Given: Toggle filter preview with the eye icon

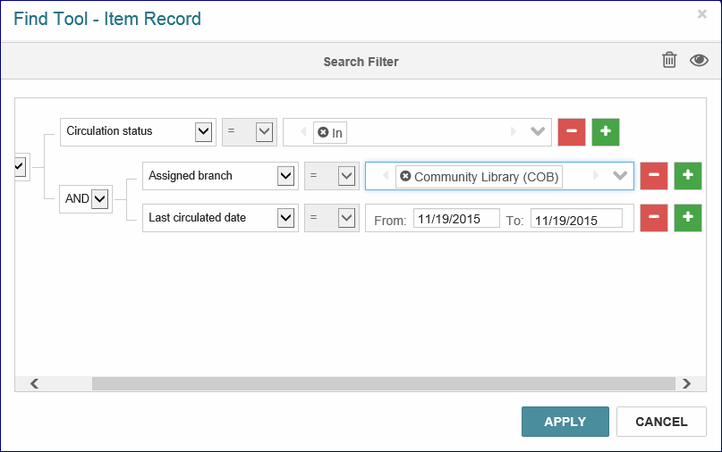Looking at the screenshot, I should (x=699, y=60).
